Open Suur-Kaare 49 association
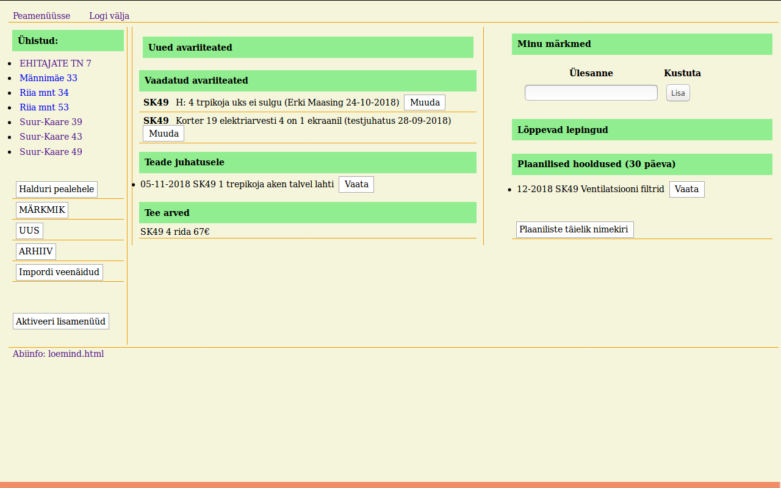Screen dimensions: 781x488 tap(51, 152)
